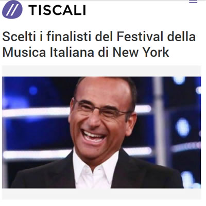This screenshot has height=206, width=206.
Task: Click "New York" in the headline
Action: click(141, 52)
